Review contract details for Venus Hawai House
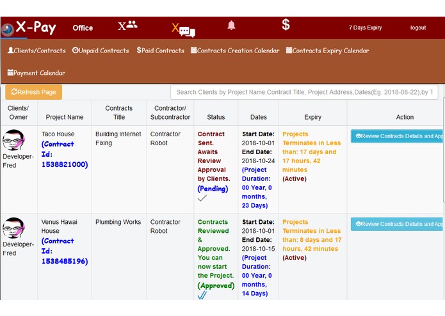 tap(397, 224)
